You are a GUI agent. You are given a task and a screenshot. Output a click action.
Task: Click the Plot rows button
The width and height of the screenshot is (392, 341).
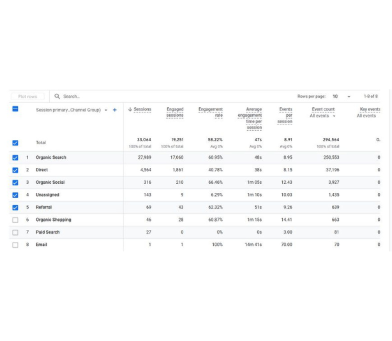tap(27, 96)
